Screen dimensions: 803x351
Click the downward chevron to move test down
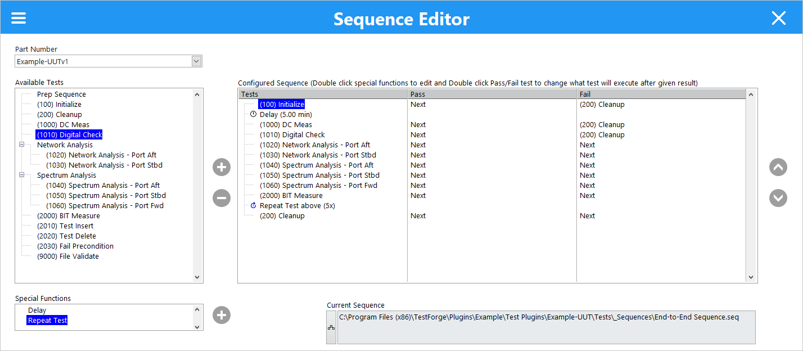coord(778,198)
